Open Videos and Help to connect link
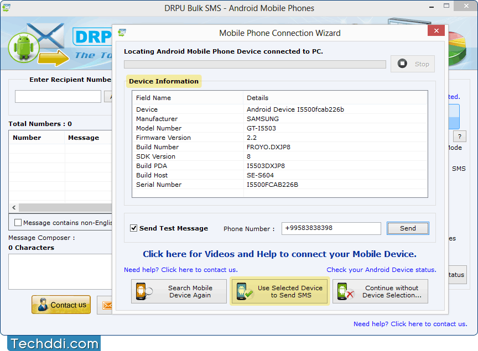Screen dimensions: 478x351 point(279,254)
